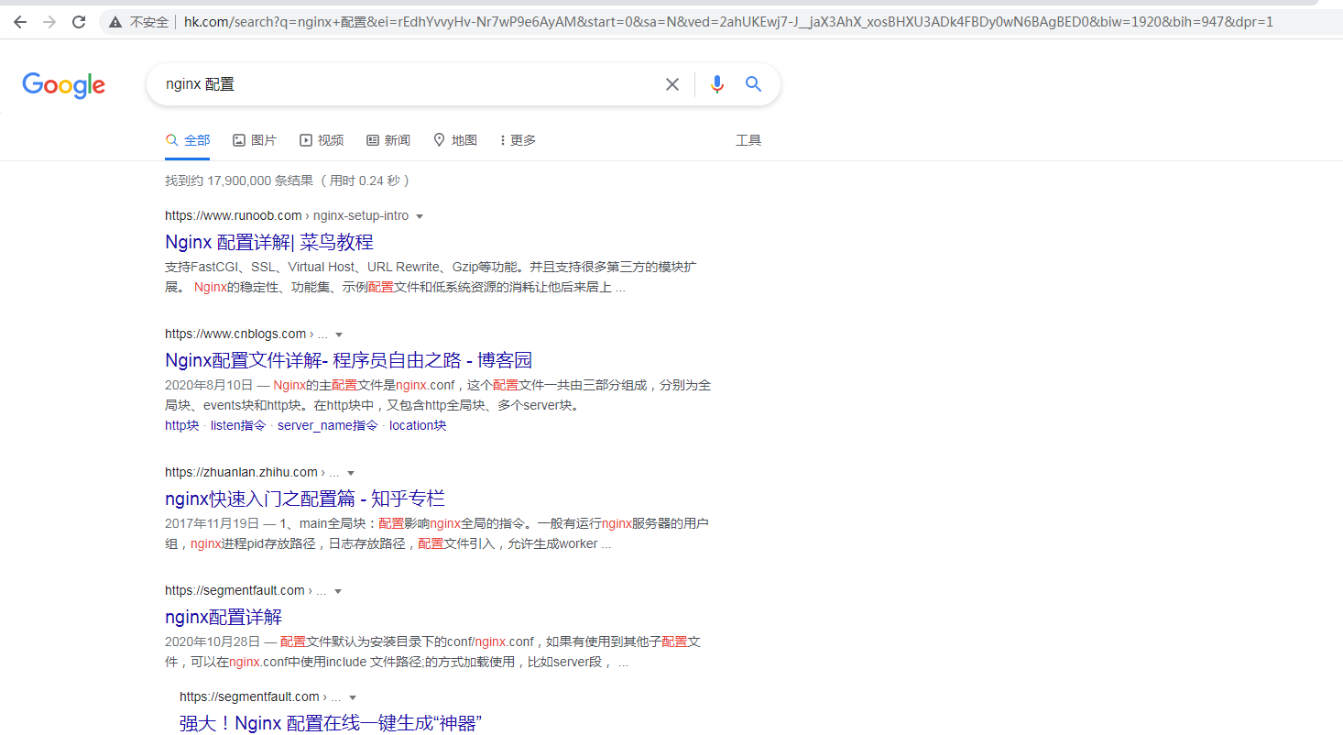Viewport: 1343px width, 735px height.
Task: Open result nginx快速入门之配置篇 - 知乎专栏
Action: [305, 499]
